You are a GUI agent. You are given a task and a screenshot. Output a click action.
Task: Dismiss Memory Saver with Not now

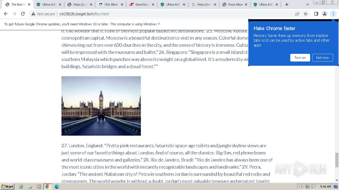click(x=322, y=58)
